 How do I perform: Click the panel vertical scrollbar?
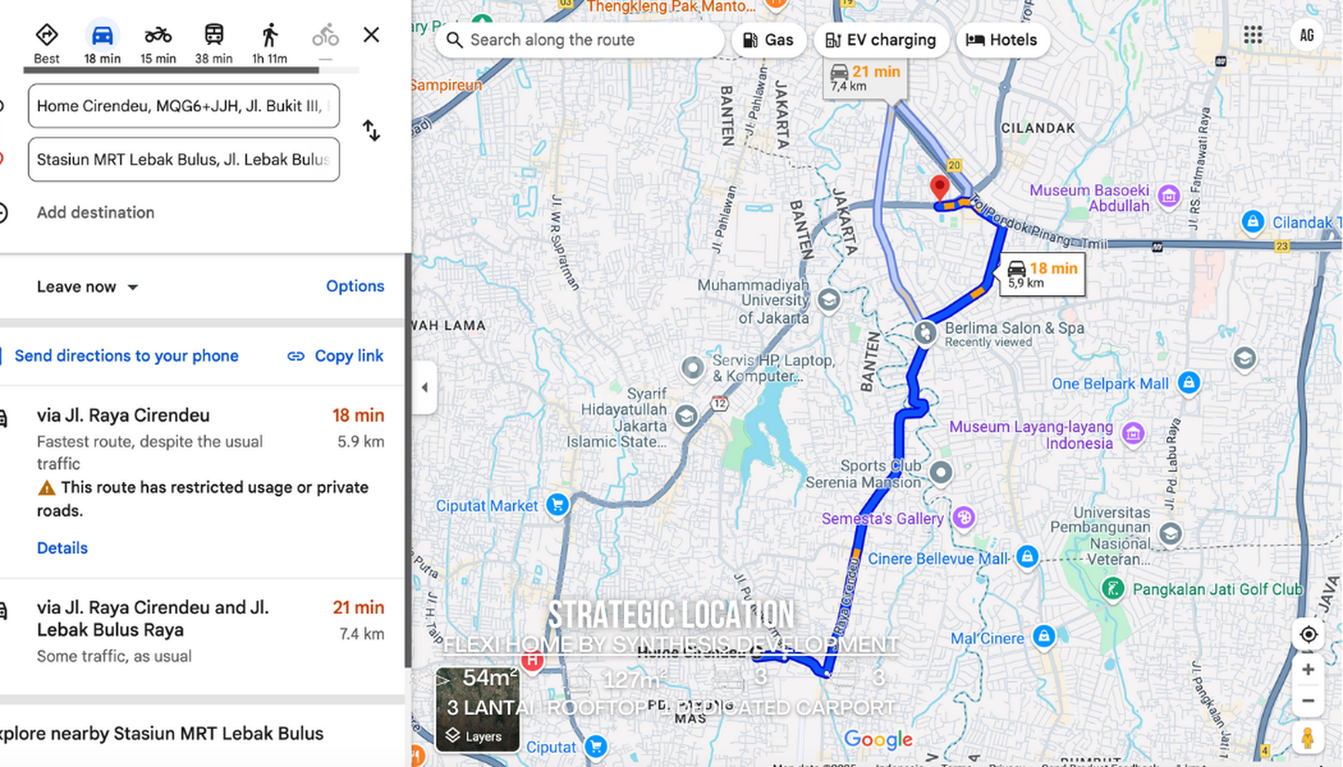pos(408,461)
